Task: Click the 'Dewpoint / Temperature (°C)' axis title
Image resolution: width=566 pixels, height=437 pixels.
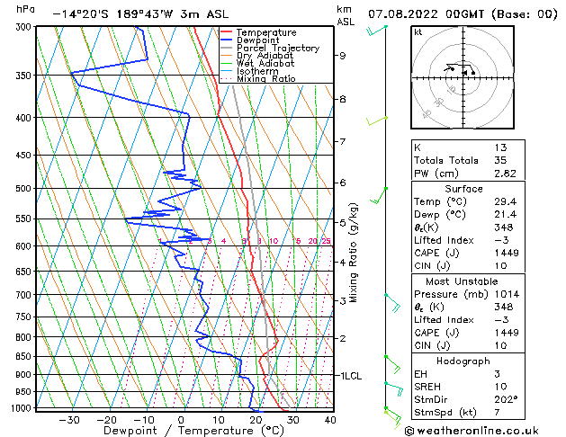Action: (193, 431)
